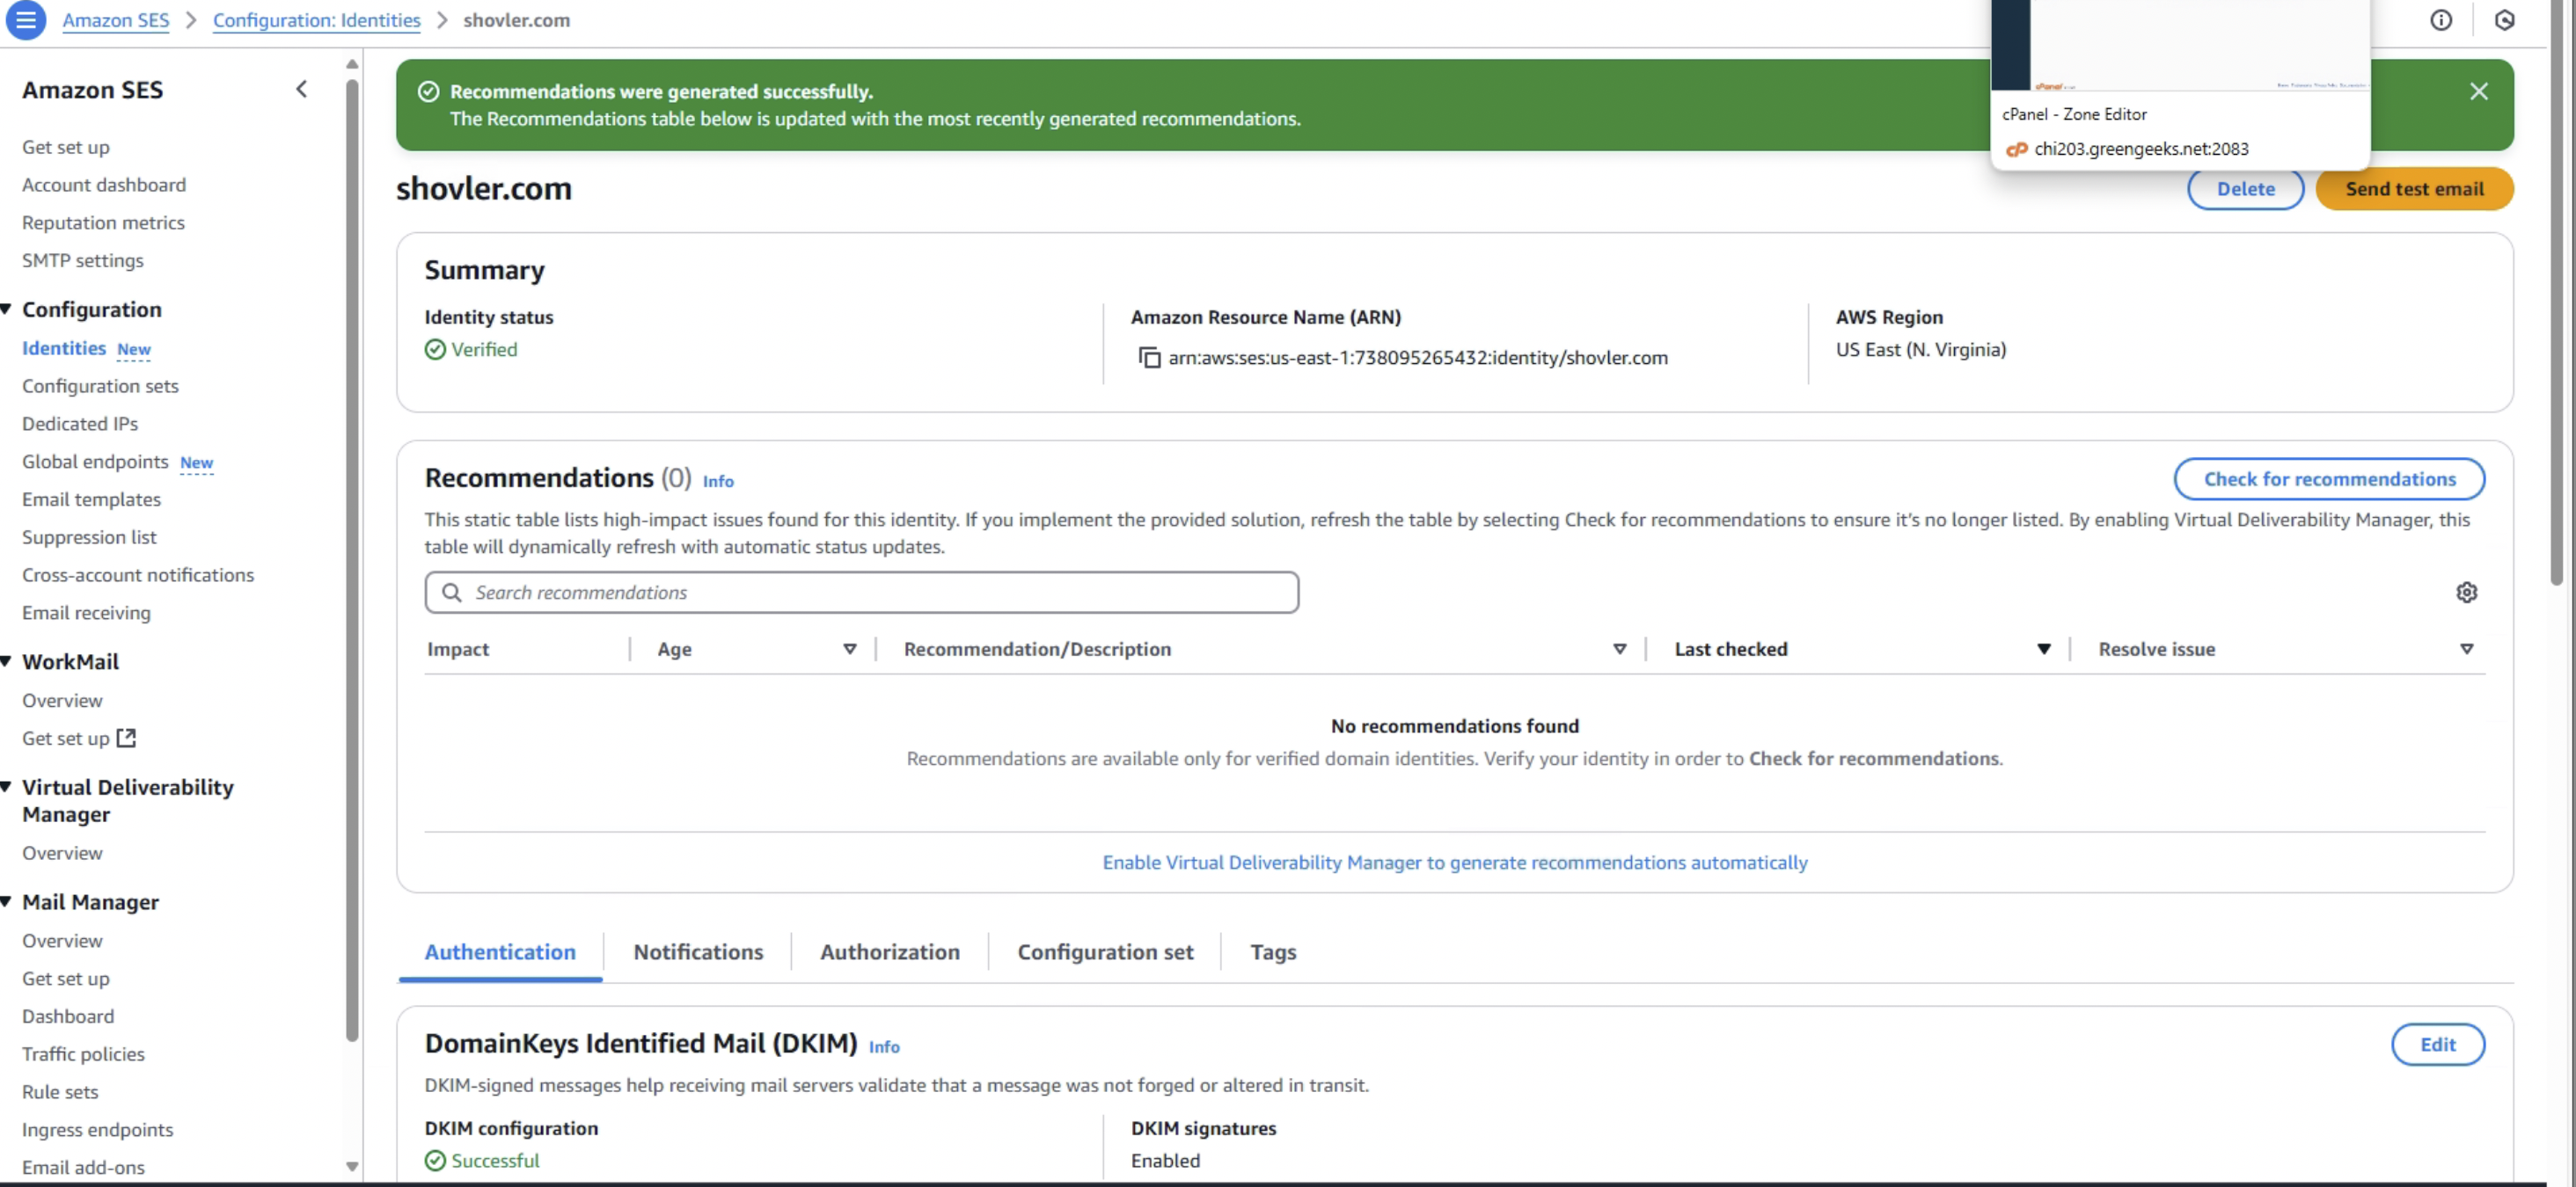The height and width of the screenshot is (1187, 2576).
Task: Click the DKIM Edit button
Action: [x=2437, y=1045]
